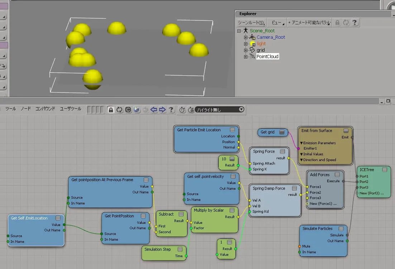Select the light item in Explorer

(261, 44)
